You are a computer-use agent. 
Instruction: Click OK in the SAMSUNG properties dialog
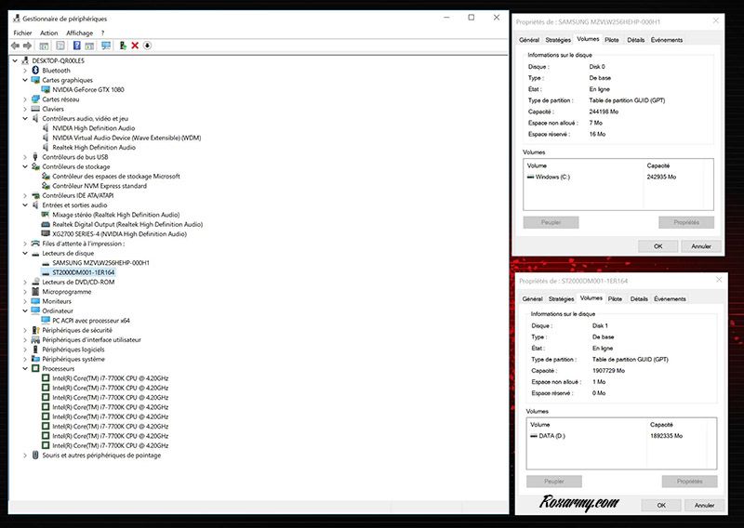pos(658,246)
